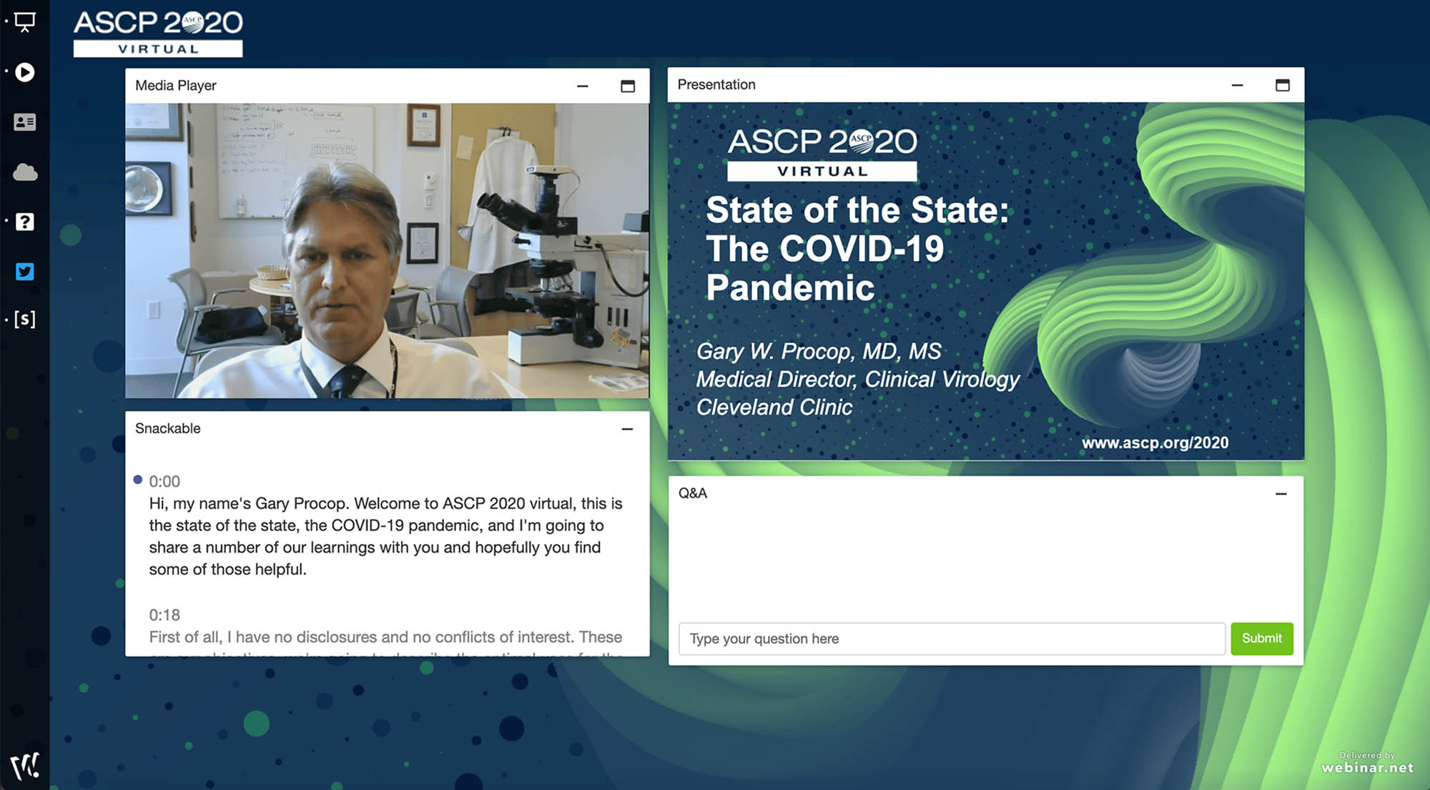Viewport: 1430px width, 790px height.
Task: Click the 'Type your question here' field
Action: pos(951,638)
